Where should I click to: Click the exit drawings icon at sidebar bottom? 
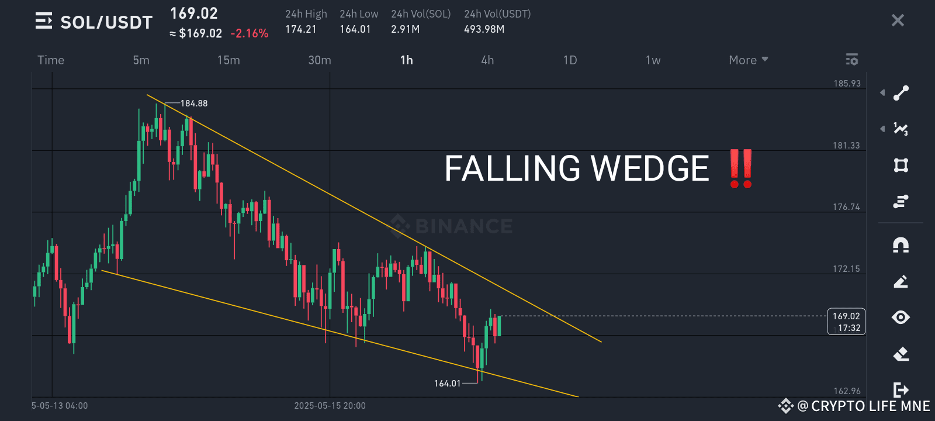point(900,389)
